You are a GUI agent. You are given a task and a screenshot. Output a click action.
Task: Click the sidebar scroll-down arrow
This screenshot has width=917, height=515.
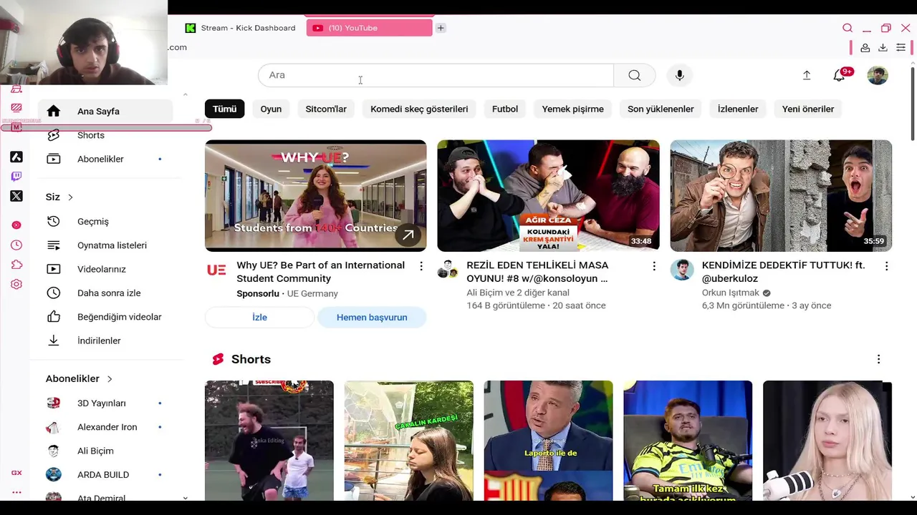(x=186, y=497)
